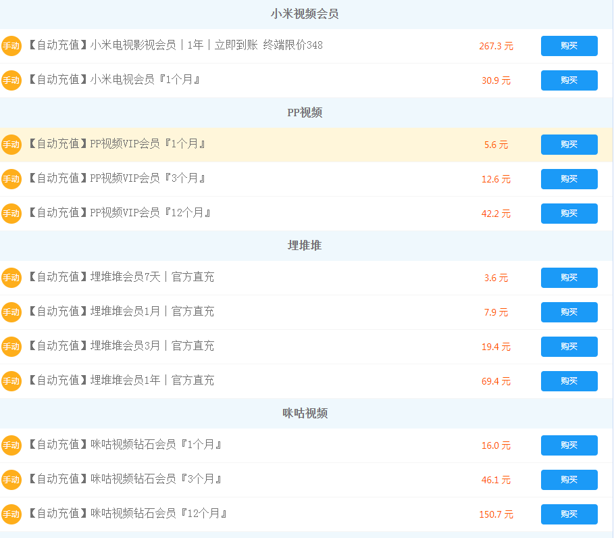Open the 小米电视会员『1个月』 product title
The image size is (614, 538).
pyautogui.click(x=115, y=80)
